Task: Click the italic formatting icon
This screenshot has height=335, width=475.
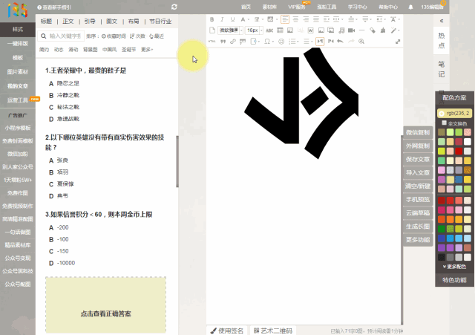Action: [x=222, y=19]
